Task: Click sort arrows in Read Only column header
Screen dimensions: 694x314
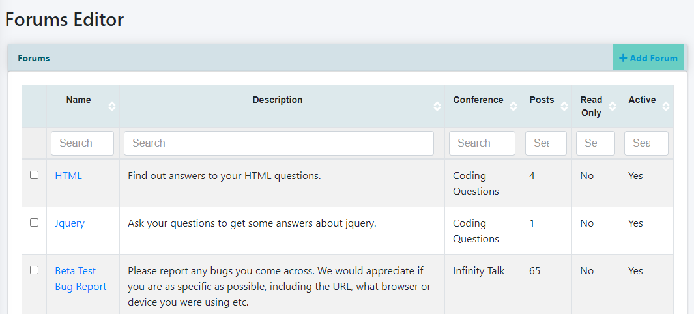Action: pos(613,106)
